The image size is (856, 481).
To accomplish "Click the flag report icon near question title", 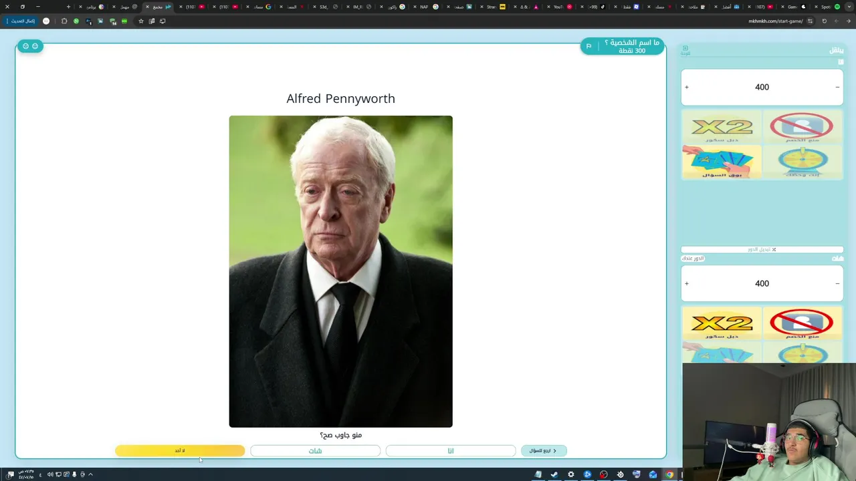I will [588, 46].
